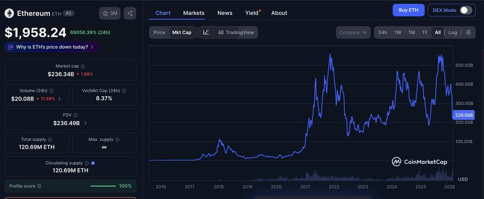Screen dimensions: 484x199
Task: Set chart range to All
Action: click(438, 32)
